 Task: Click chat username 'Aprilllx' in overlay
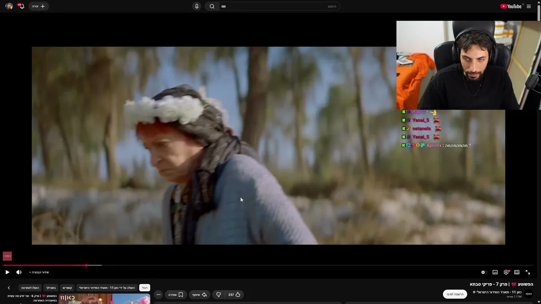pos(434,145)
